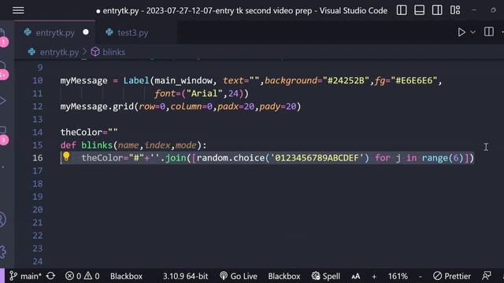Start the Go Live server
The image size is (504, 283).
[239, 276]
